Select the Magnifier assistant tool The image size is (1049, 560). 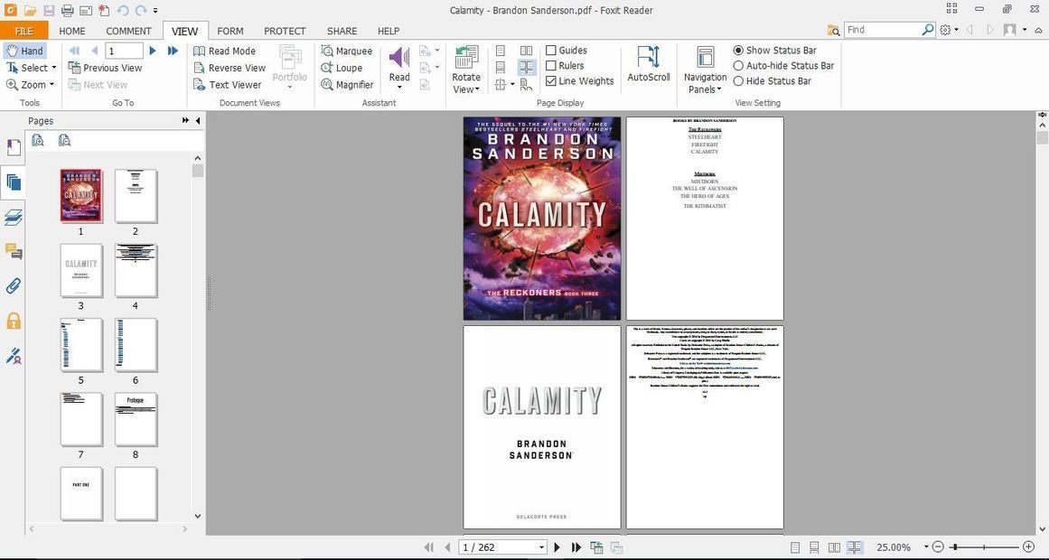[347, 85]
